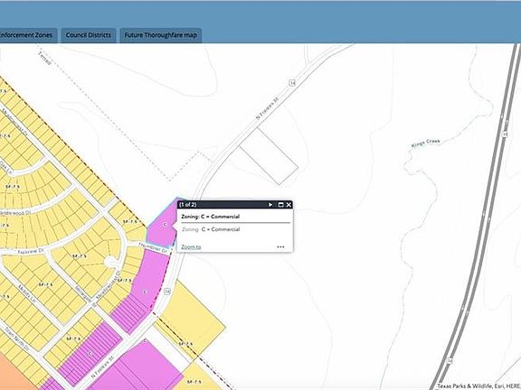Maximize the zoning popup window
Screen dimensions: 521x390
click(280, 205)
